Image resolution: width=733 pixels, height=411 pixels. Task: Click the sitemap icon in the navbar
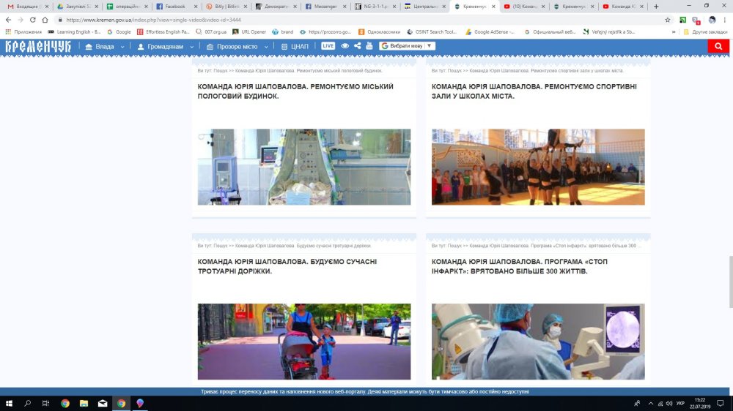click(x=369, y=46)
